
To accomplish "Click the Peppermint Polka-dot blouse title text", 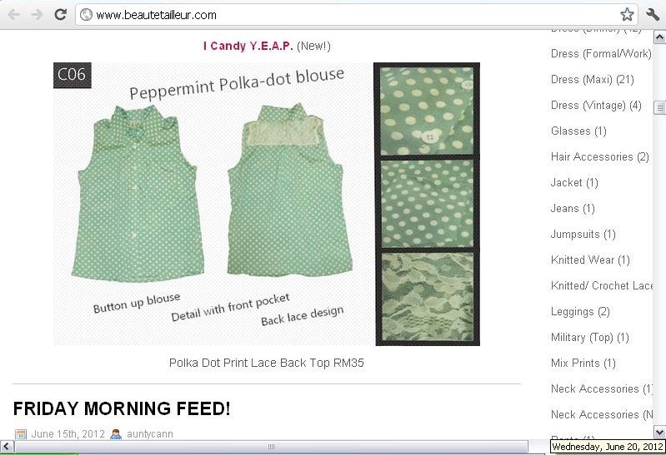I will 237,83.
